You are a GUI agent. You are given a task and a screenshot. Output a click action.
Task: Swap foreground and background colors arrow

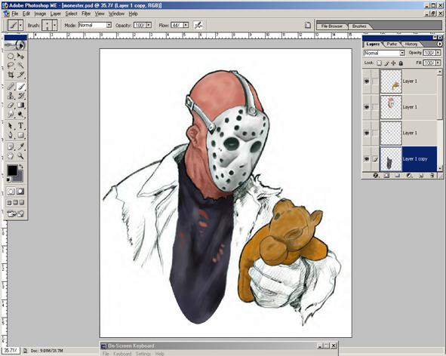(21, 167)
